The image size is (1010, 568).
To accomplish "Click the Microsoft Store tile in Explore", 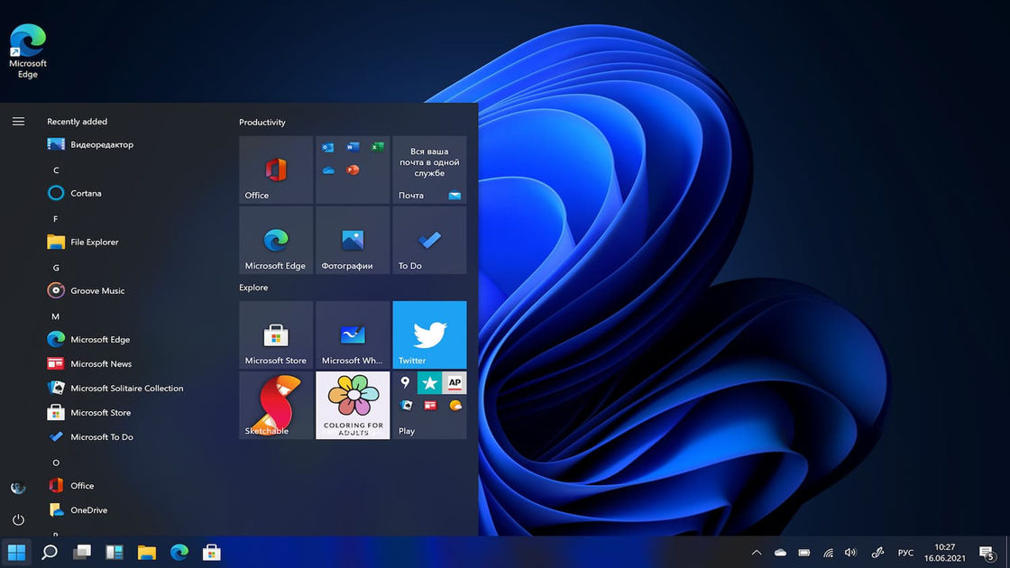I will pyautogui.click(x=276, y=334).
